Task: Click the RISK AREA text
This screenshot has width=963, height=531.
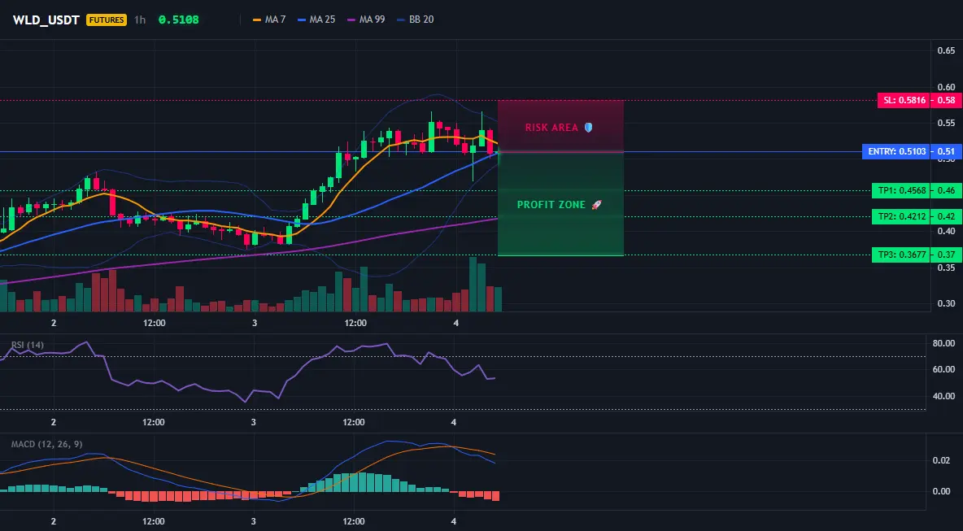Action: coord(551,128)
